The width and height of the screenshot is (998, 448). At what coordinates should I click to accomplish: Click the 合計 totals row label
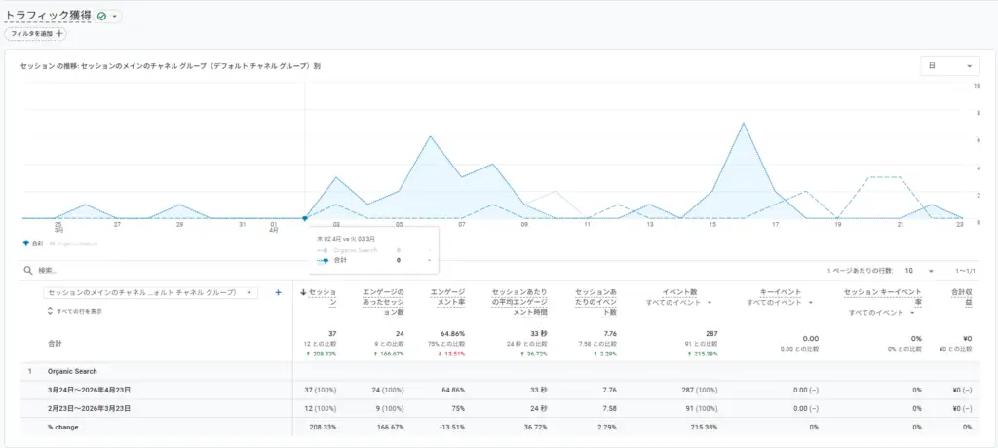click(x=56, y=343)
